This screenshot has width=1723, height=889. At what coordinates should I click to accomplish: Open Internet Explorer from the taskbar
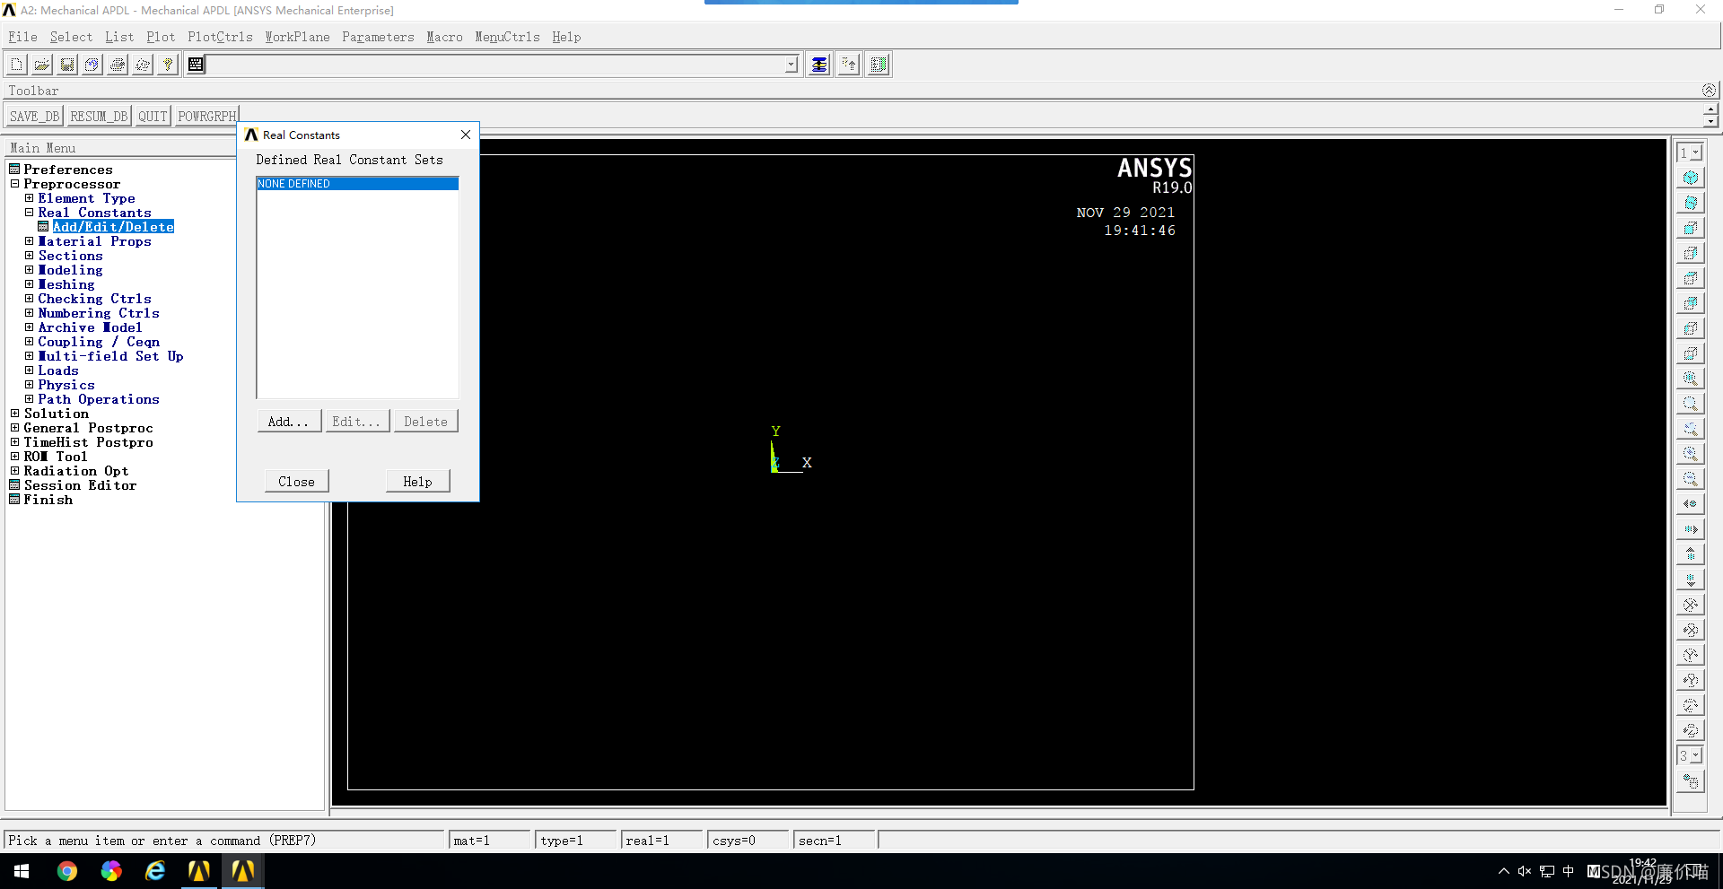[x=155, y=871]
